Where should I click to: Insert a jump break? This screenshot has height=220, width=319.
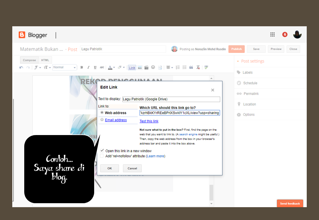[160, 68]
